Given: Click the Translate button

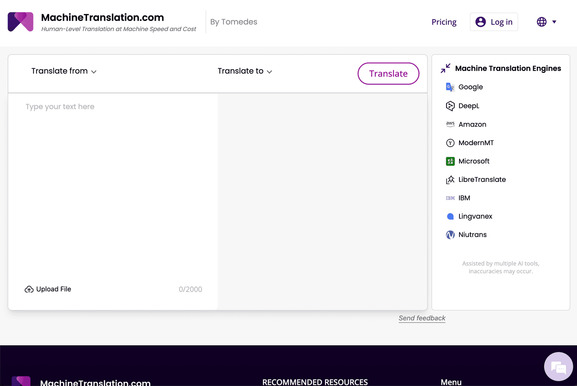Looking at the screenshot, I should (388, 74).
